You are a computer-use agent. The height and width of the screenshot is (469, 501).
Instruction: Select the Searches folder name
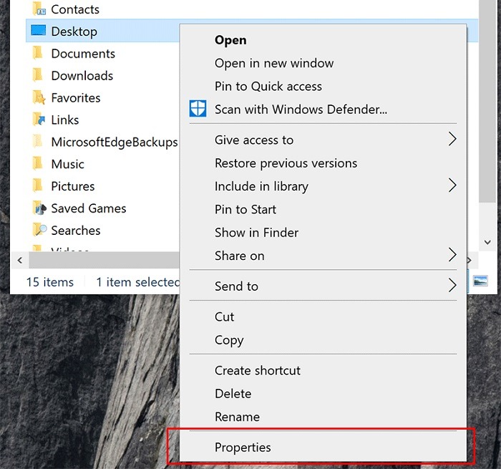click(76, 231)
